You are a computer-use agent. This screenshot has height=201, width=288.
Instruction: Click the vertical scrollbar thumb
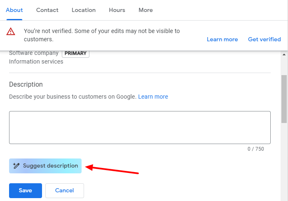(284, 99)
